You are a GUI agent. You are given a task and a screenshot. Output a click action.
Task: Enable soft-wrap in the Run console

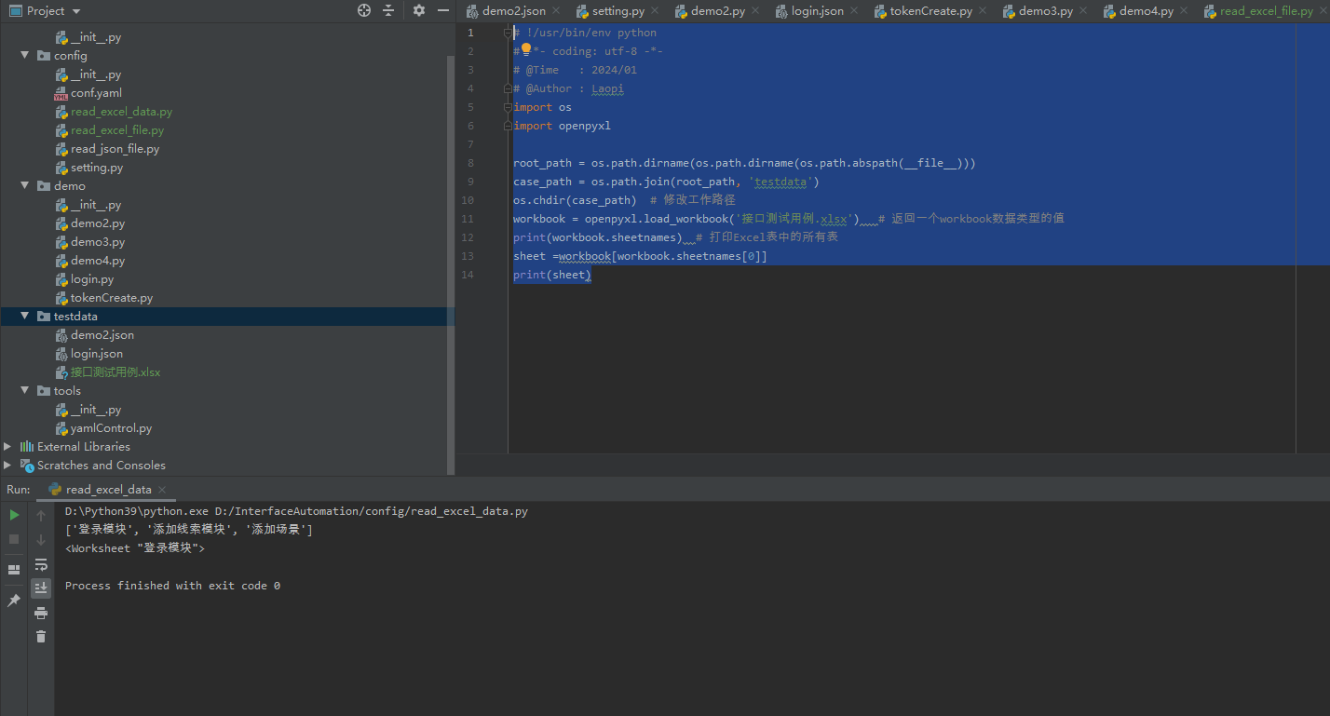tap(40, 565)
